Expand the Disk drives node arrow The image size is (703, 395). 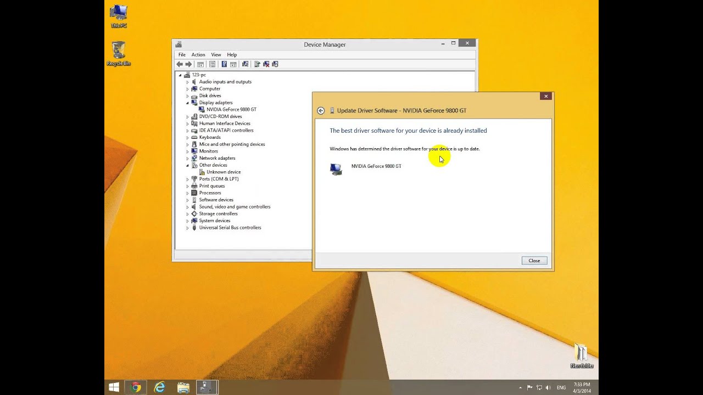tap(187, 96)
